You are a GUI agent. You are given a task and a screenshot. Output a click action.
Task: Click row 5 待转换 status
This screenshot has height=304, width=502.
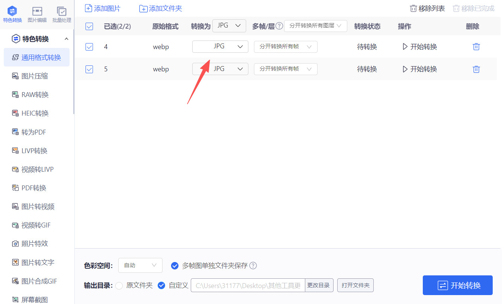pyautogui.click(x=367, y=69)
